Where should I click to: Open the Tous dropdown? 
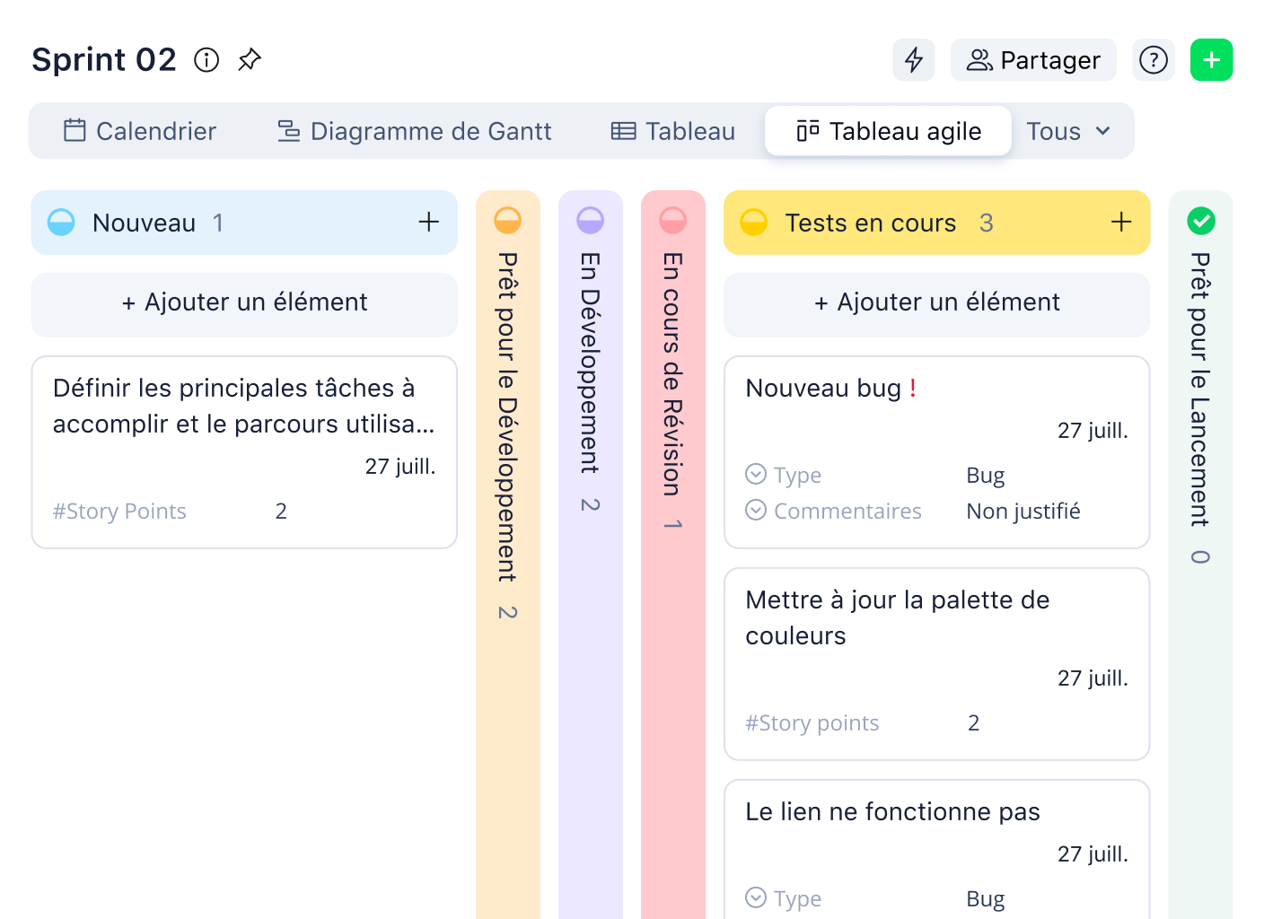tap(1068, 131)
